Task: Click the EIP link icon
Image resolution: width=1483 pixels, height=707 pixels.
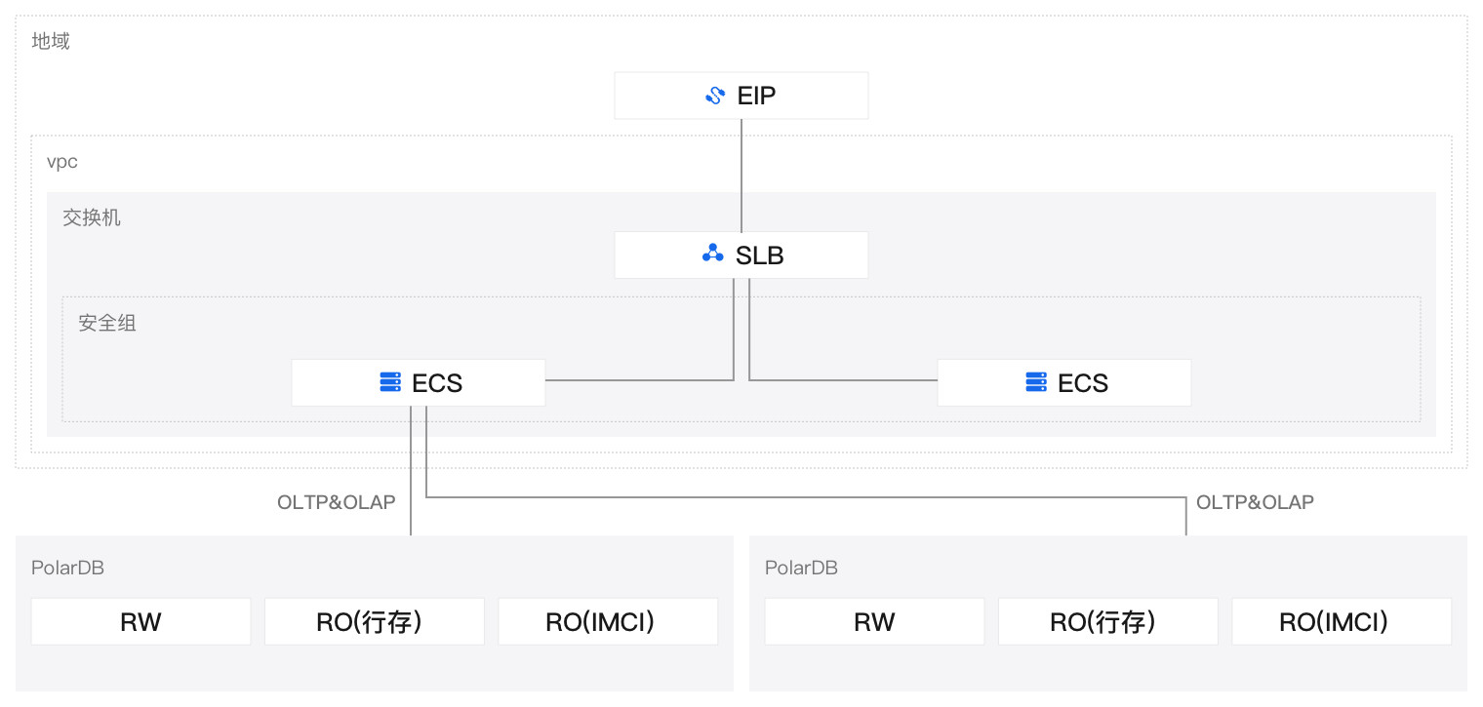Action: (x=715, y=96)
